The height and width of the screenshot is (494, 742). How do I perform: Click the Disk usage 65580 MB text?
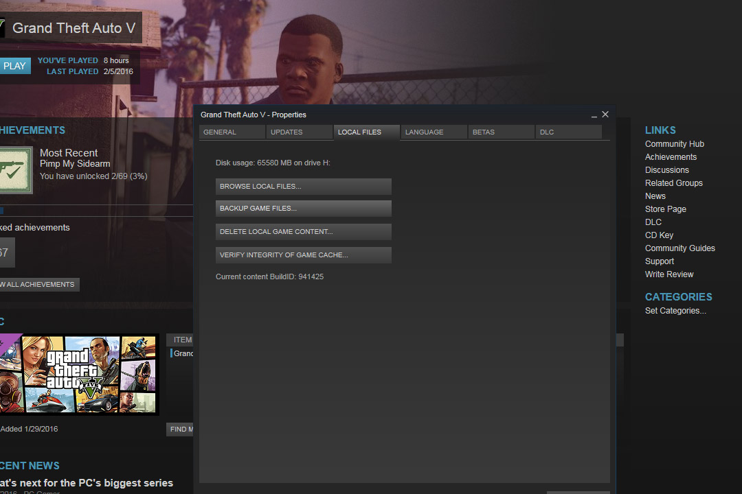273,163
